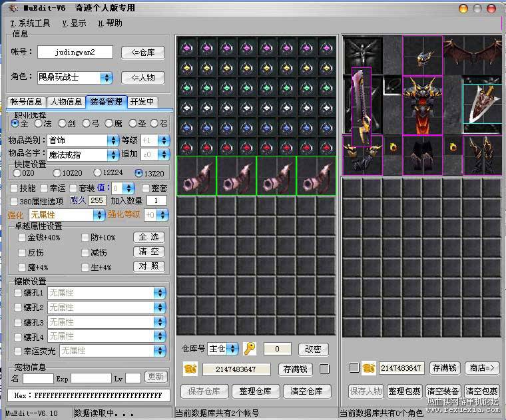Click the 整理仓库 button
Image resolution: width=506 pixels, height=420 pixels.
pyautogui.click(x=255, y=391)
